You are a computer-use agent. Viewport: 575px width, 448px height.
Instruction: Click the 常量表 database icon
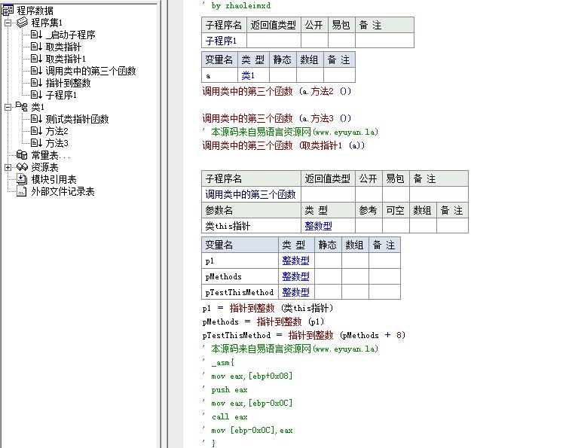tap(22, 155)
